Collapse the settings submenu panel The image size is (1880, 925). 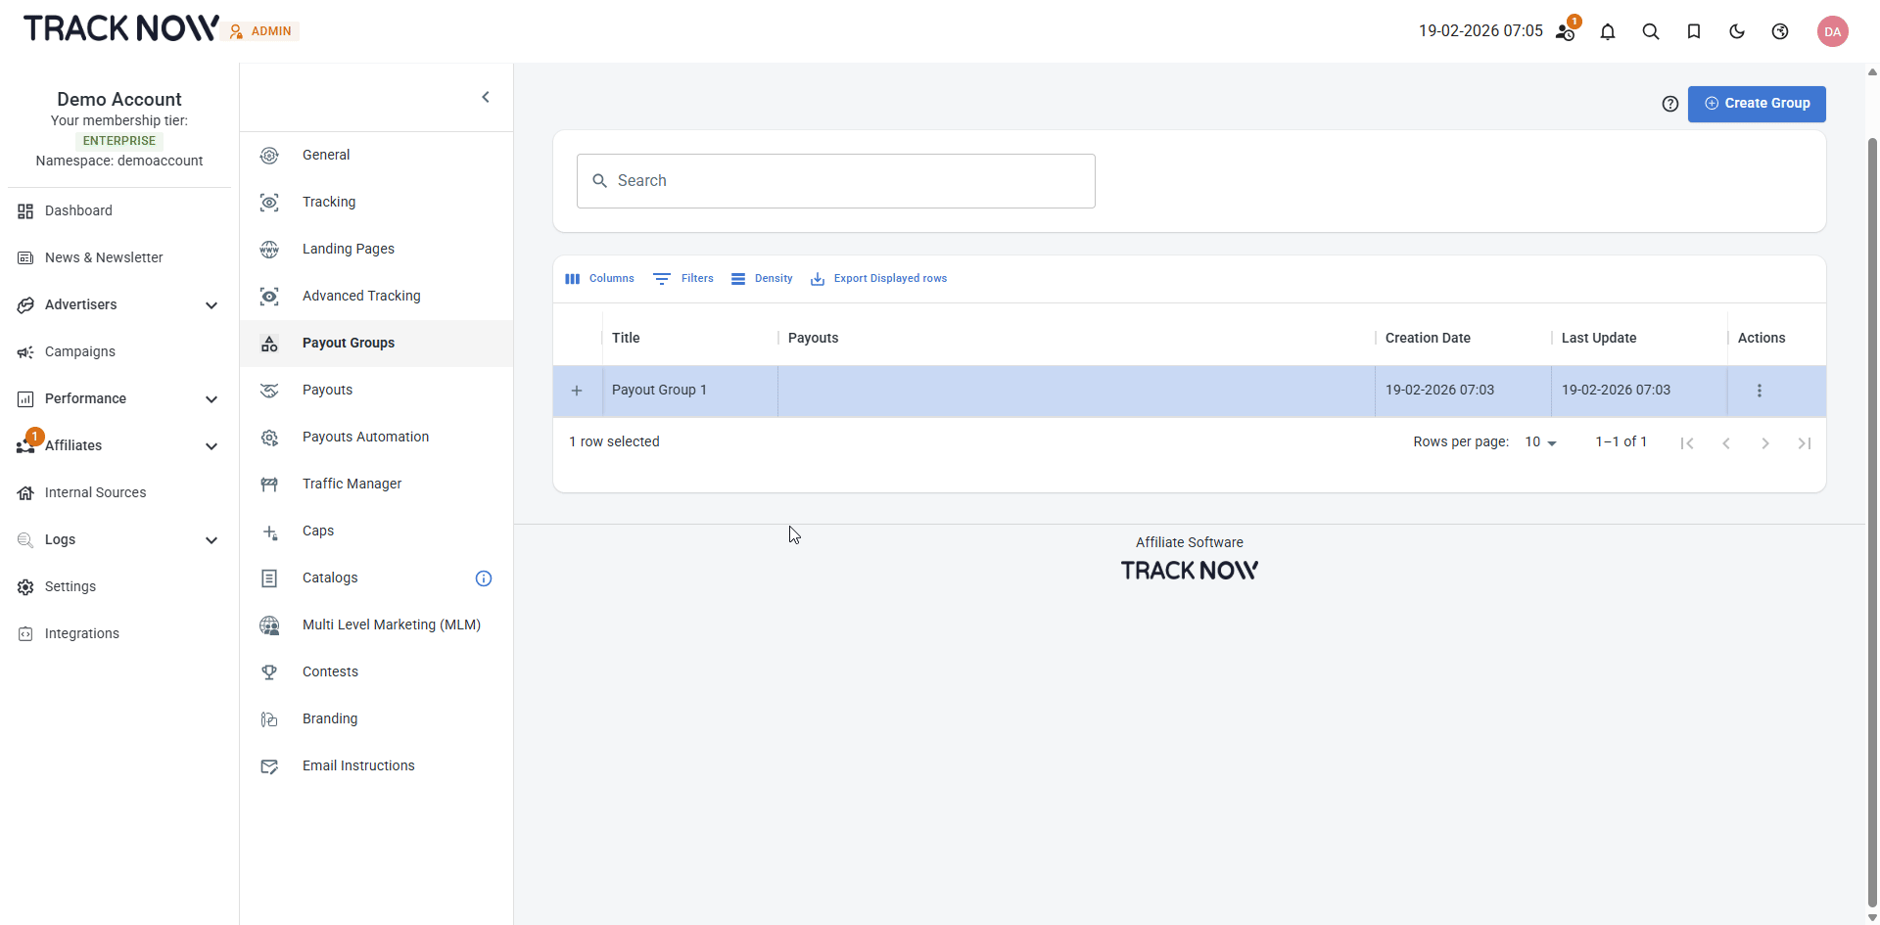(486, 97)
